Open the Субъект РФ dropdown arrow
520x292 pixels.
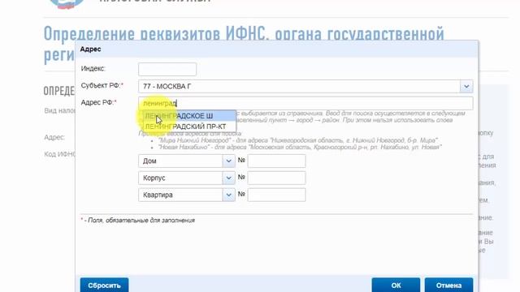[466, 87]
